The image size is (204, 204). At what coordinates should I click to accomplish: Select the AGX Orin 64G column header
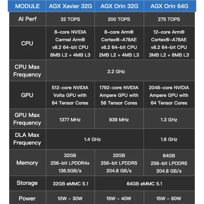(169, 6)
